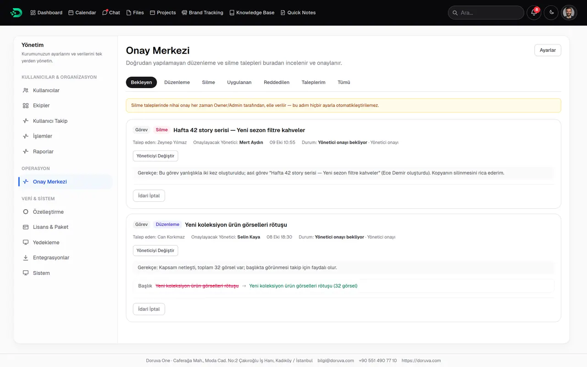
Task: Toggle dark mode with the moon icon
Action: (x=552, y=13)
